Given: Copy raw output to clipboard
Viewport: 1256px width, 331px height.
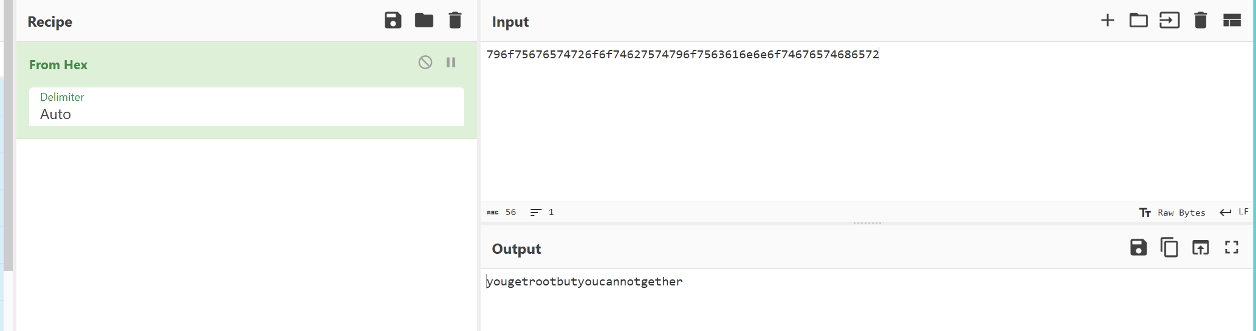Looking at the screenshot, I should pos(1169,247).
